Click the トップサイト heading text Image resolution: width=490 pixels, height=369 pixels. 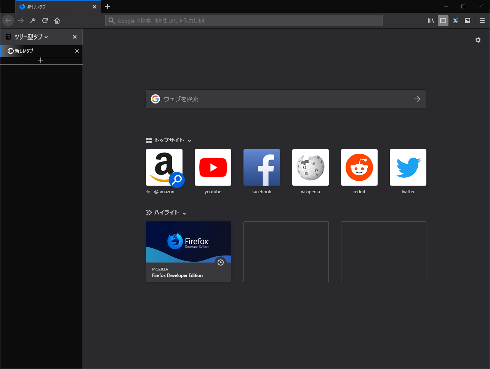pyautogui.click(x=169, y=140)
